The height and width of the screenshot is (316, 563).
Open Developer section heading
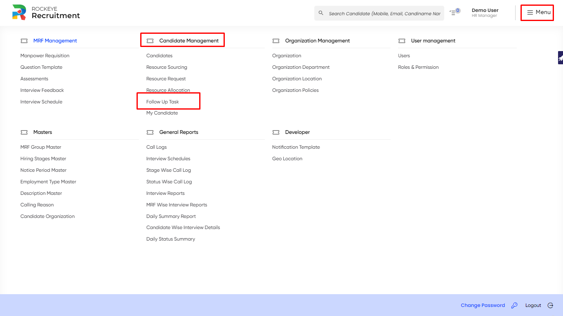coord(297,132)
